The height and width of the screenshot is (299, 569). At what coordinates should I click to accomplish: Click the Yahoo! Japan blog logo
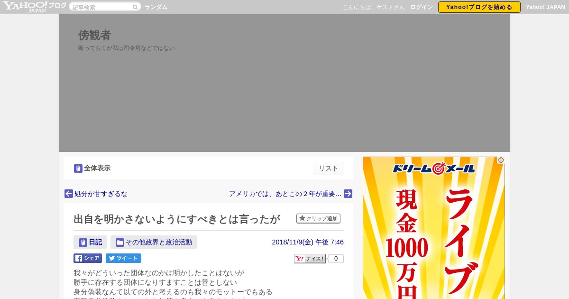(x=34, y=7)
